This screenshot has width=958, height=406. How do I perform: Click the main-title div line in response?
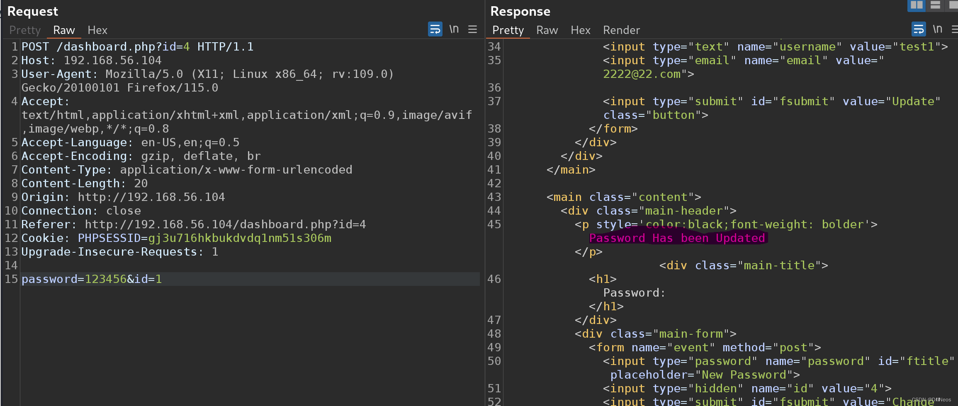coord(744,266)
